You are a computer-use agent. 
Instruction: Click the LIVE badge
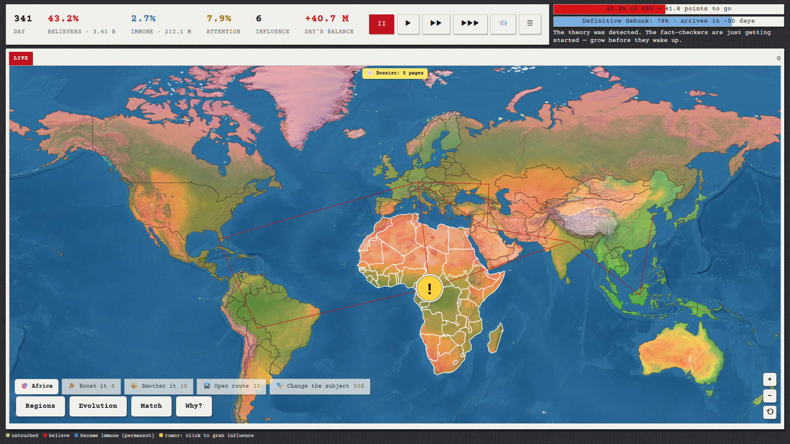click(x=21, y=58)
